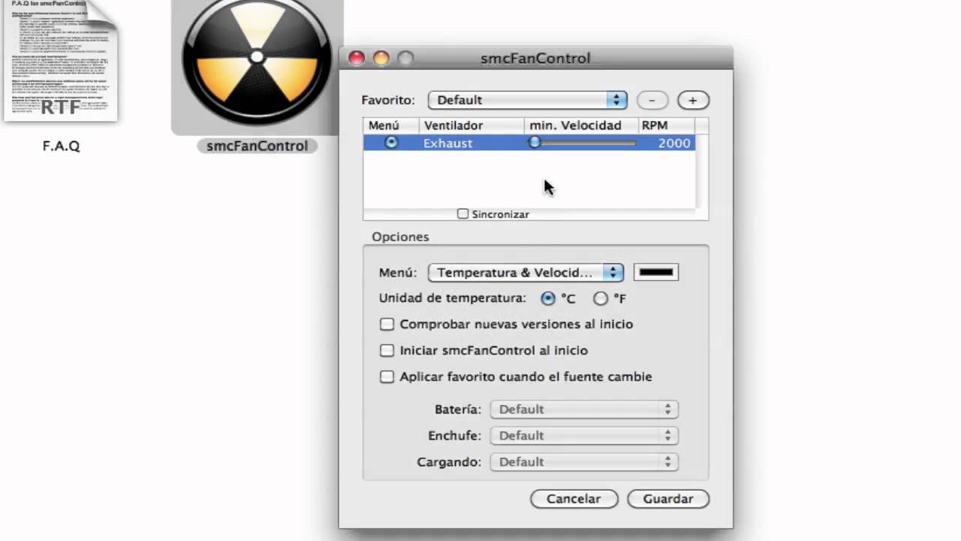Open the Enchufe Default dropdown
This screenshot has height=541, width=961.
click(x=584, y=436)
